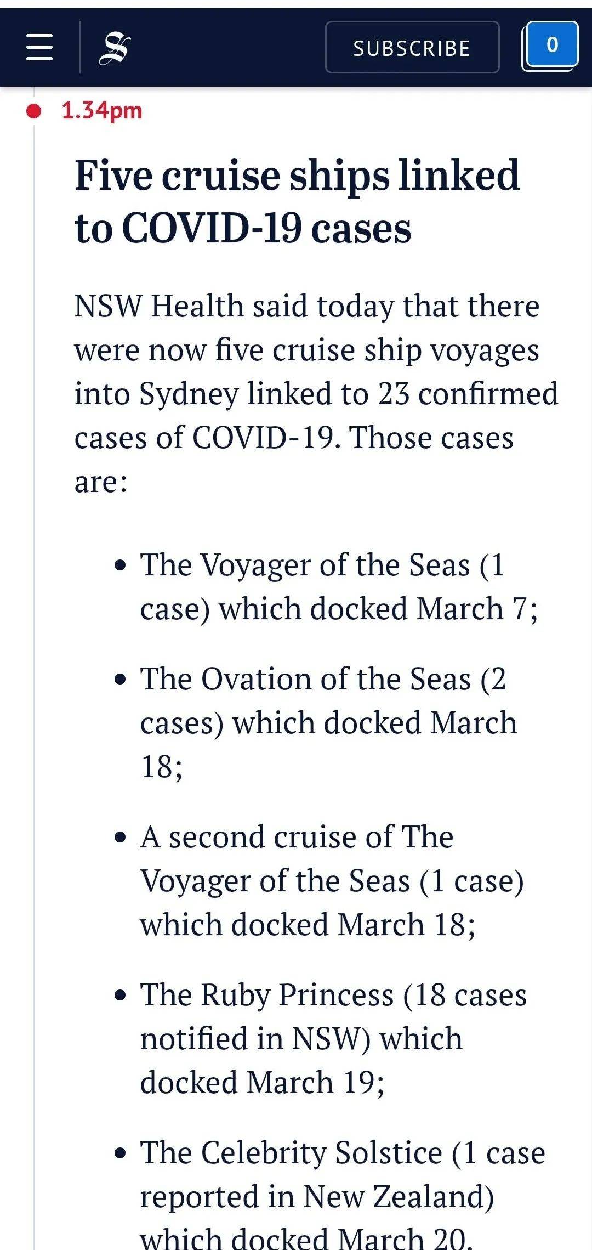592x1250 pixels.
Task: Select the paragraph beginning 'NSW Health said today'
Action: 316,394
